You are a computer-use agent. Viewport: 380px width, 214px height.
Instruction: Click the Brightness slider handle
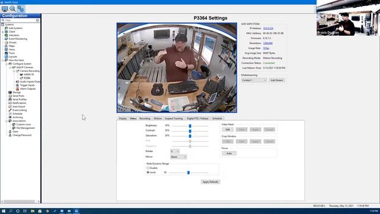tap(190, 126)
